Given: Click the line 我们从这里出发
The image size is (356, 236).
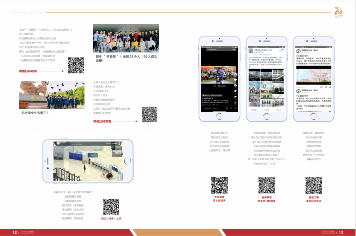Looking at the screenshot, I should coord(314,151).
